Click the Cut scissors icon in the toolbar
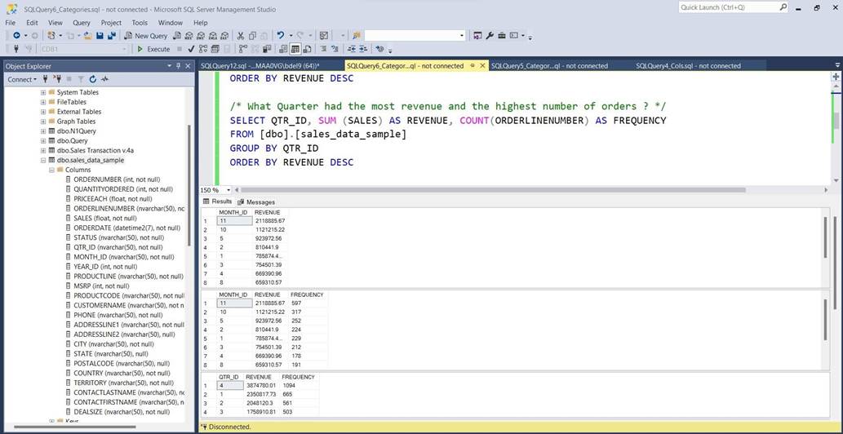843x434 pixels. [x=241, y=36]
